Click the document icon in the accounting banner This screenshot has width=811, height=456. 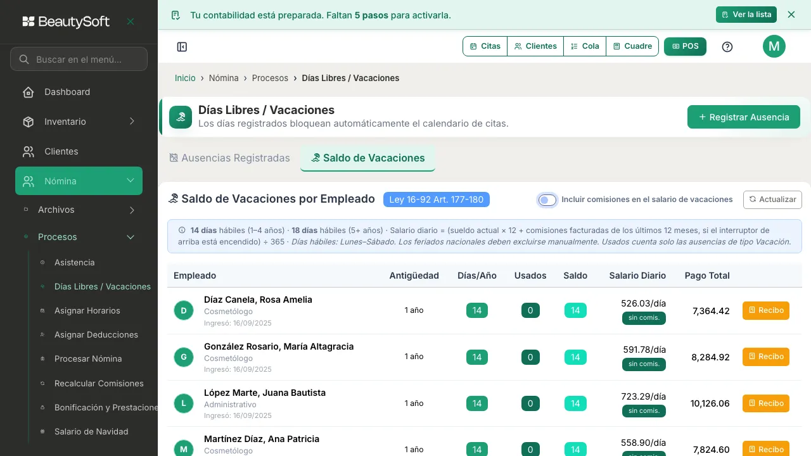coord(176,15)
